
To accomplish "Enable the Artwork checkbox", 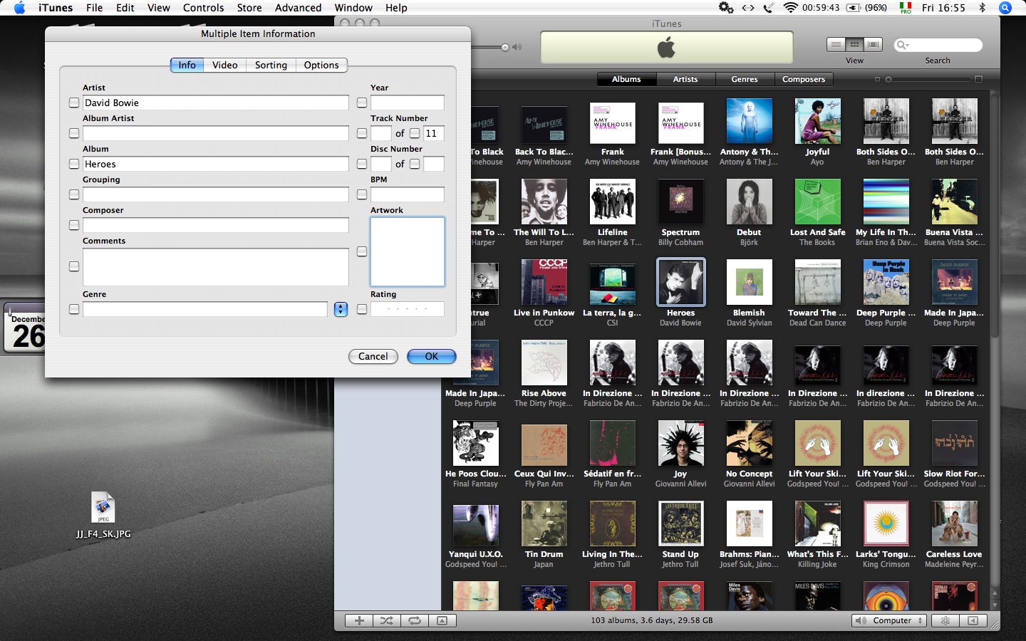I will 362,251.
